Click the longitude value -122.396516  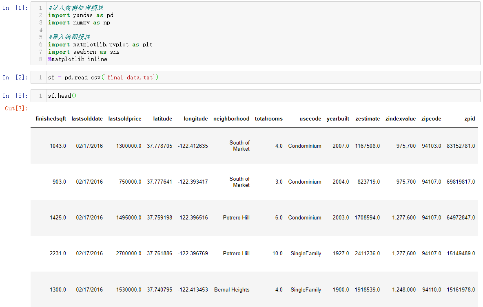coord(193,217)
